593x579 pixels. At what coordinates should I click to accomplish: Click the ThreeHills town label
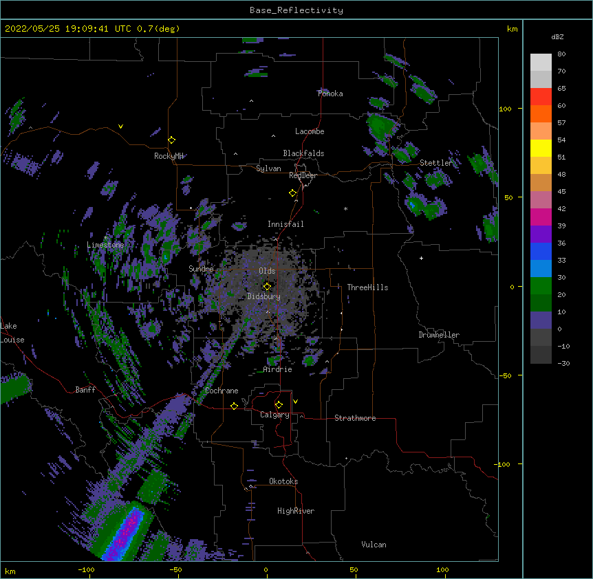click(367, 287)
